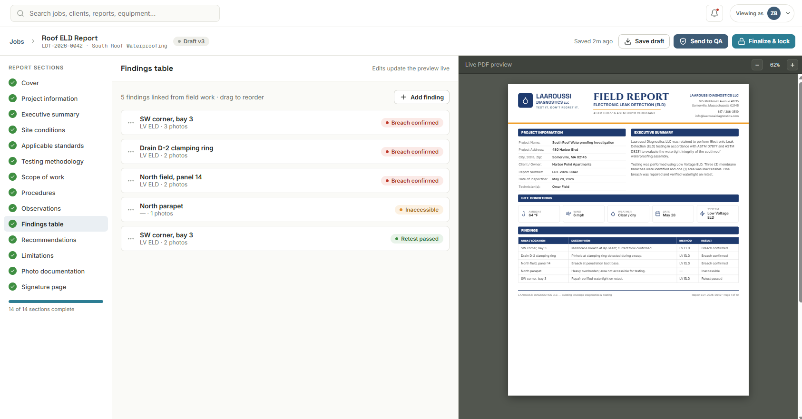The image size is (802, 419).
Task: Click 14 of 14 sections complete text
Action: click(41, 309)
